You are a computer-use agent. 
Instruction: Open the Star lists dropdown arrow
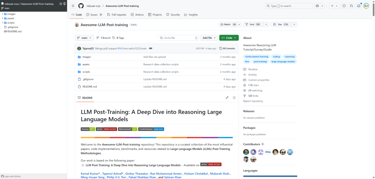point(294,25)
